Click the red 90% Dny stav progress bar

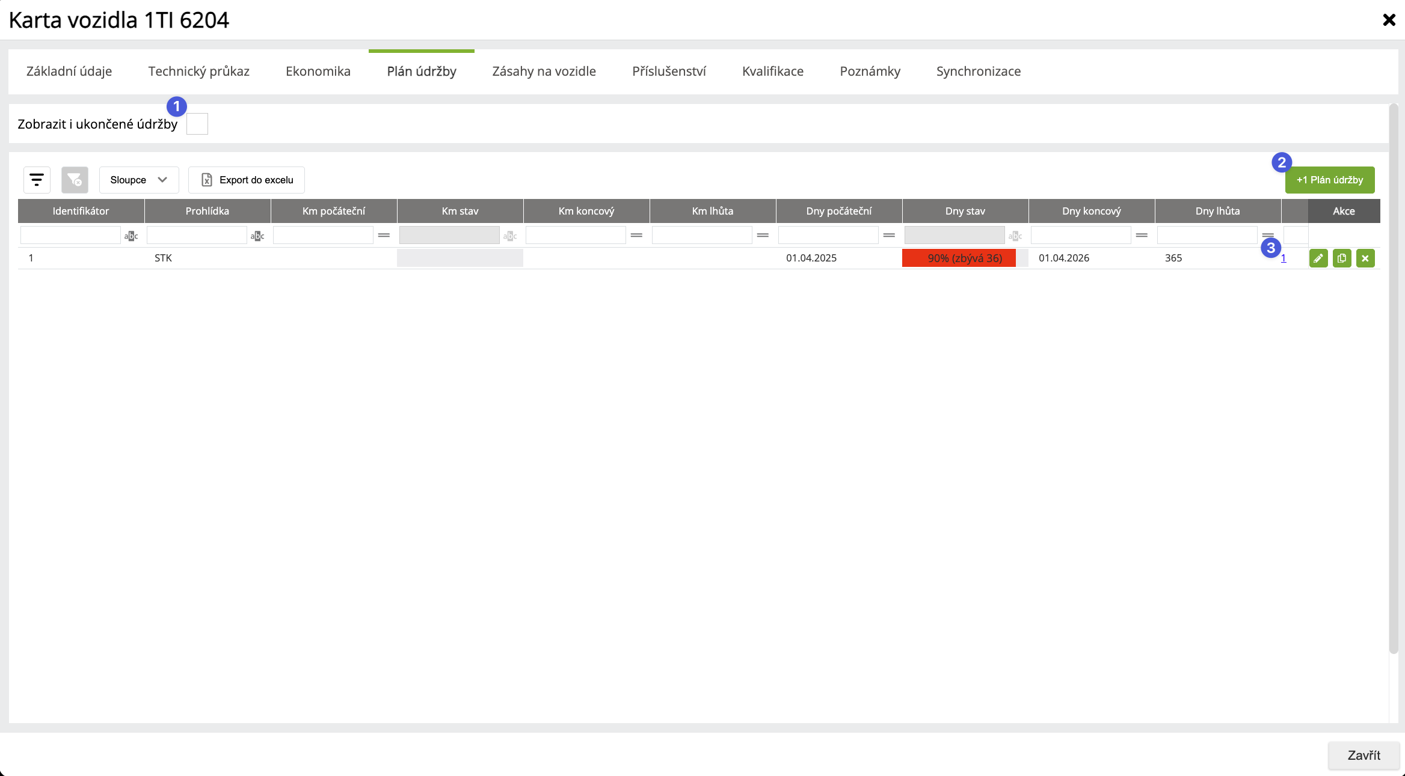pos(959,258)
